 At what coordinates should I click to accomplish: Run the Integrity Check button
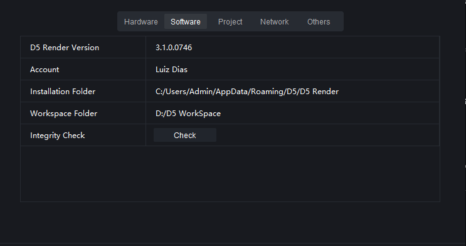[x=185, y=136]
